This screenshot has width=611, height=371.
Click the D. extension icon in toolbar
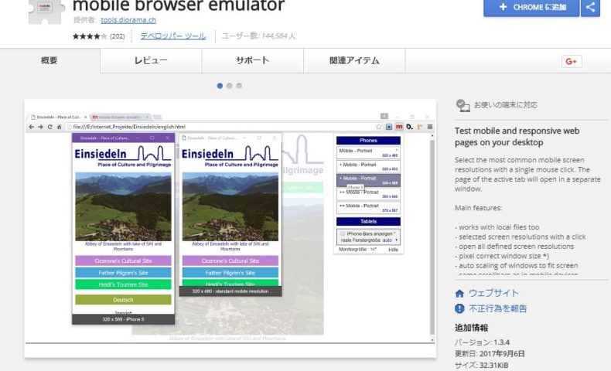(x=409, y=127)
